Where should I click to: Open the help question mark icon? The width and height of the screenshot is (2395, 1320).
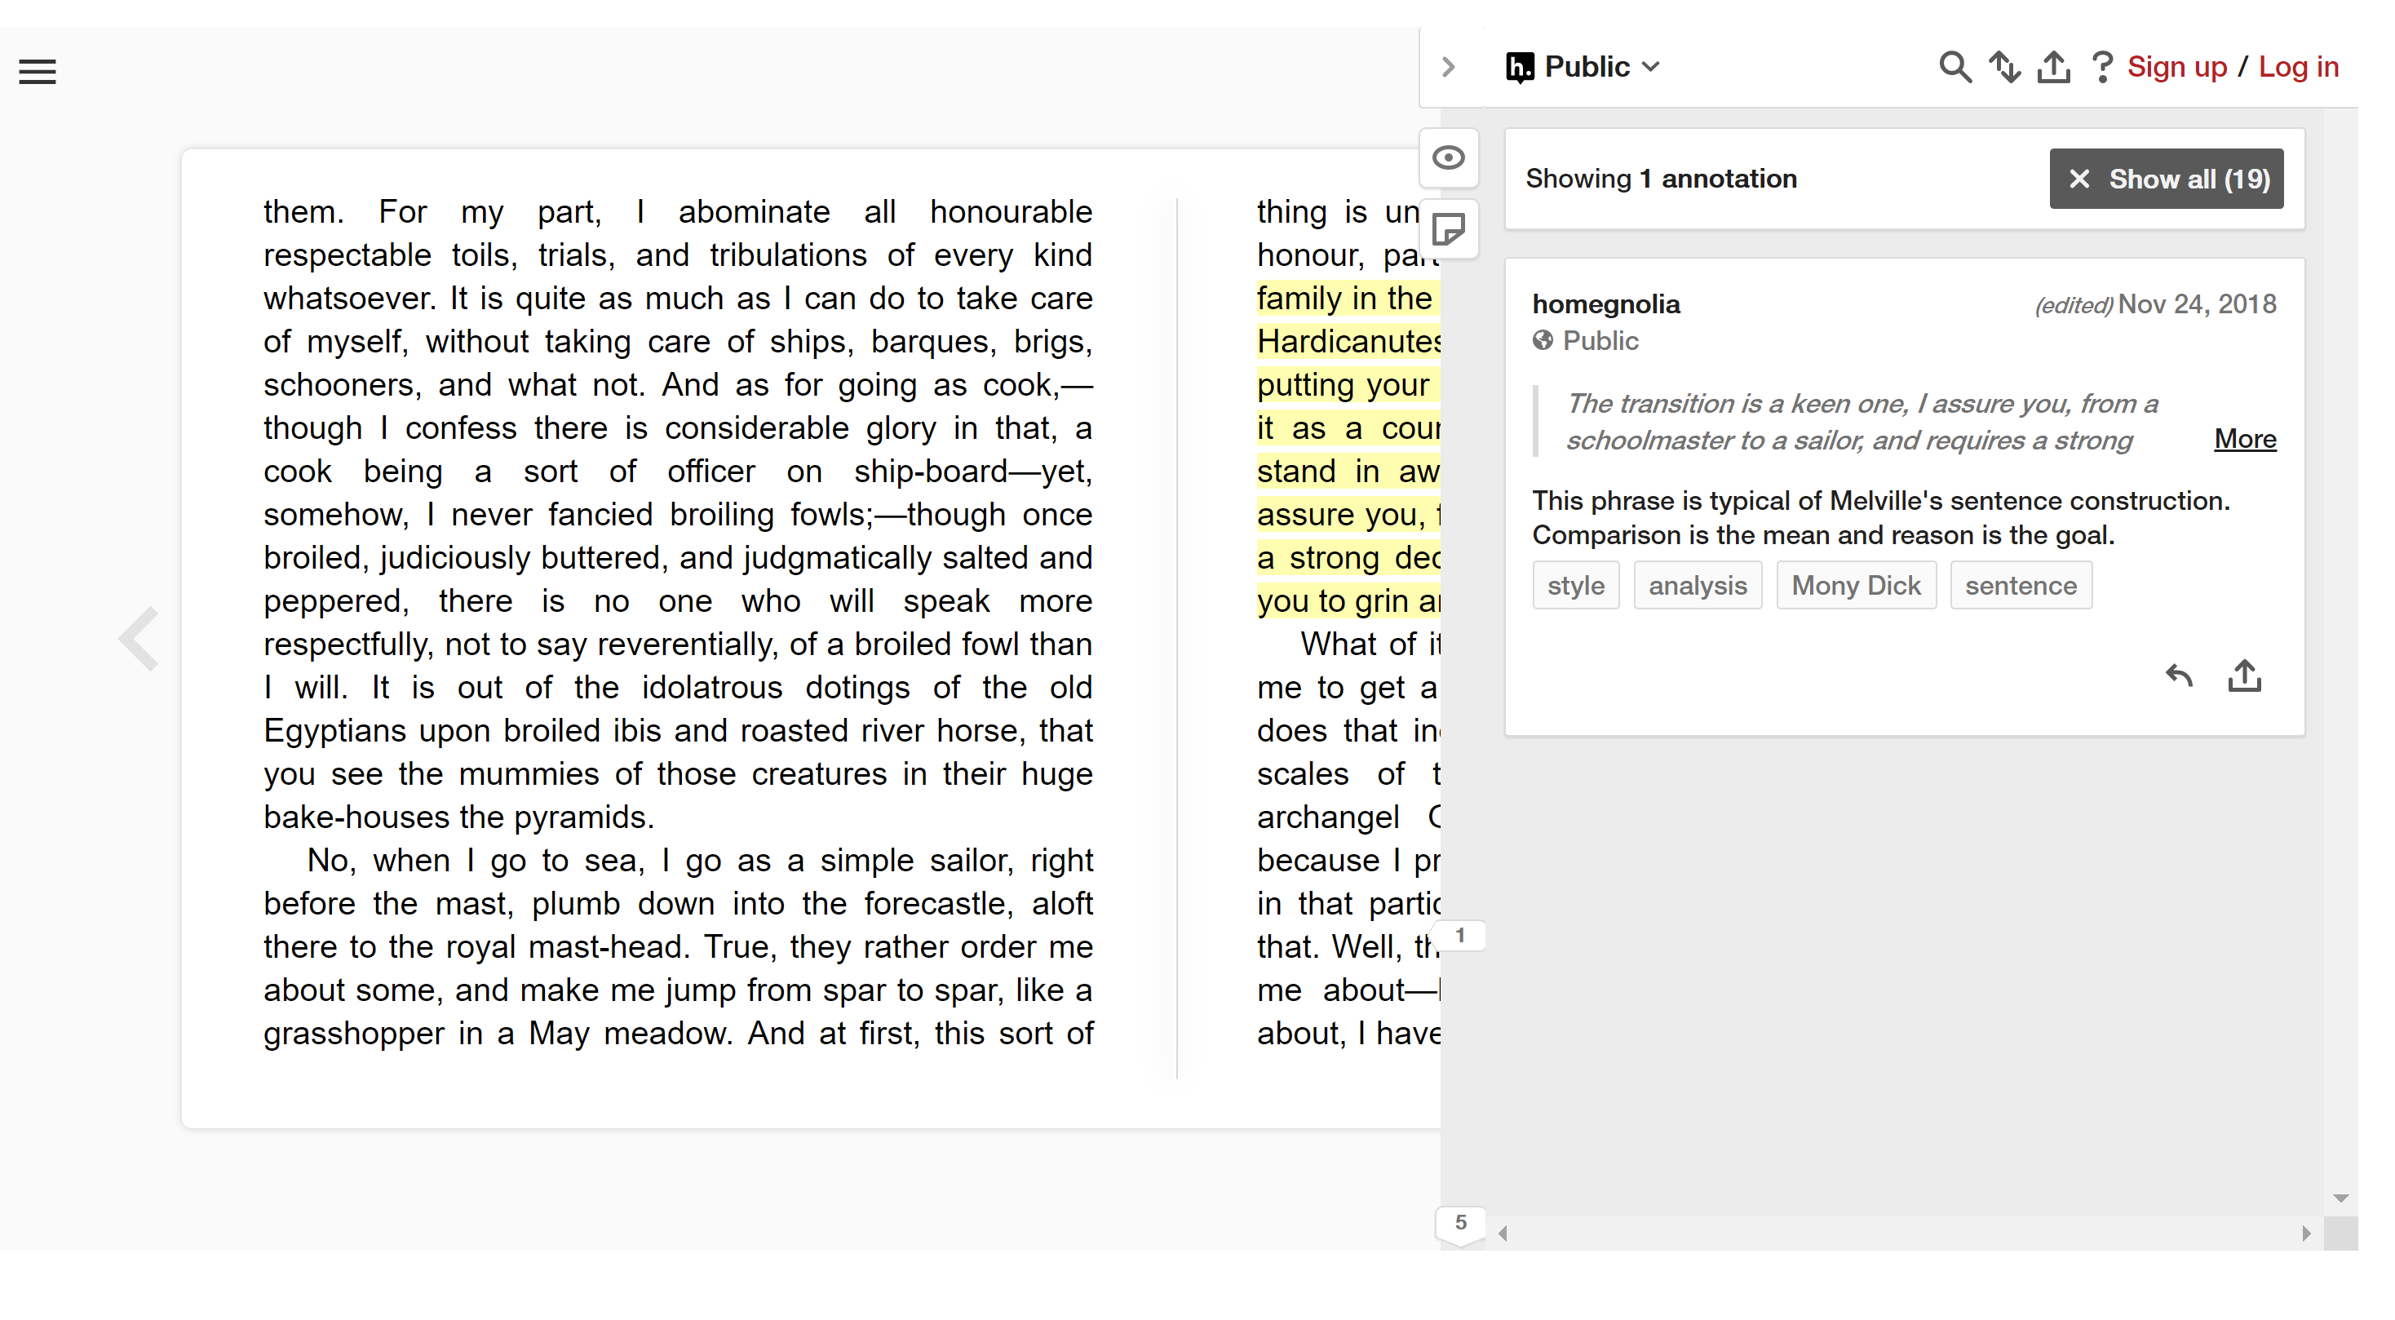point(2101,67)
